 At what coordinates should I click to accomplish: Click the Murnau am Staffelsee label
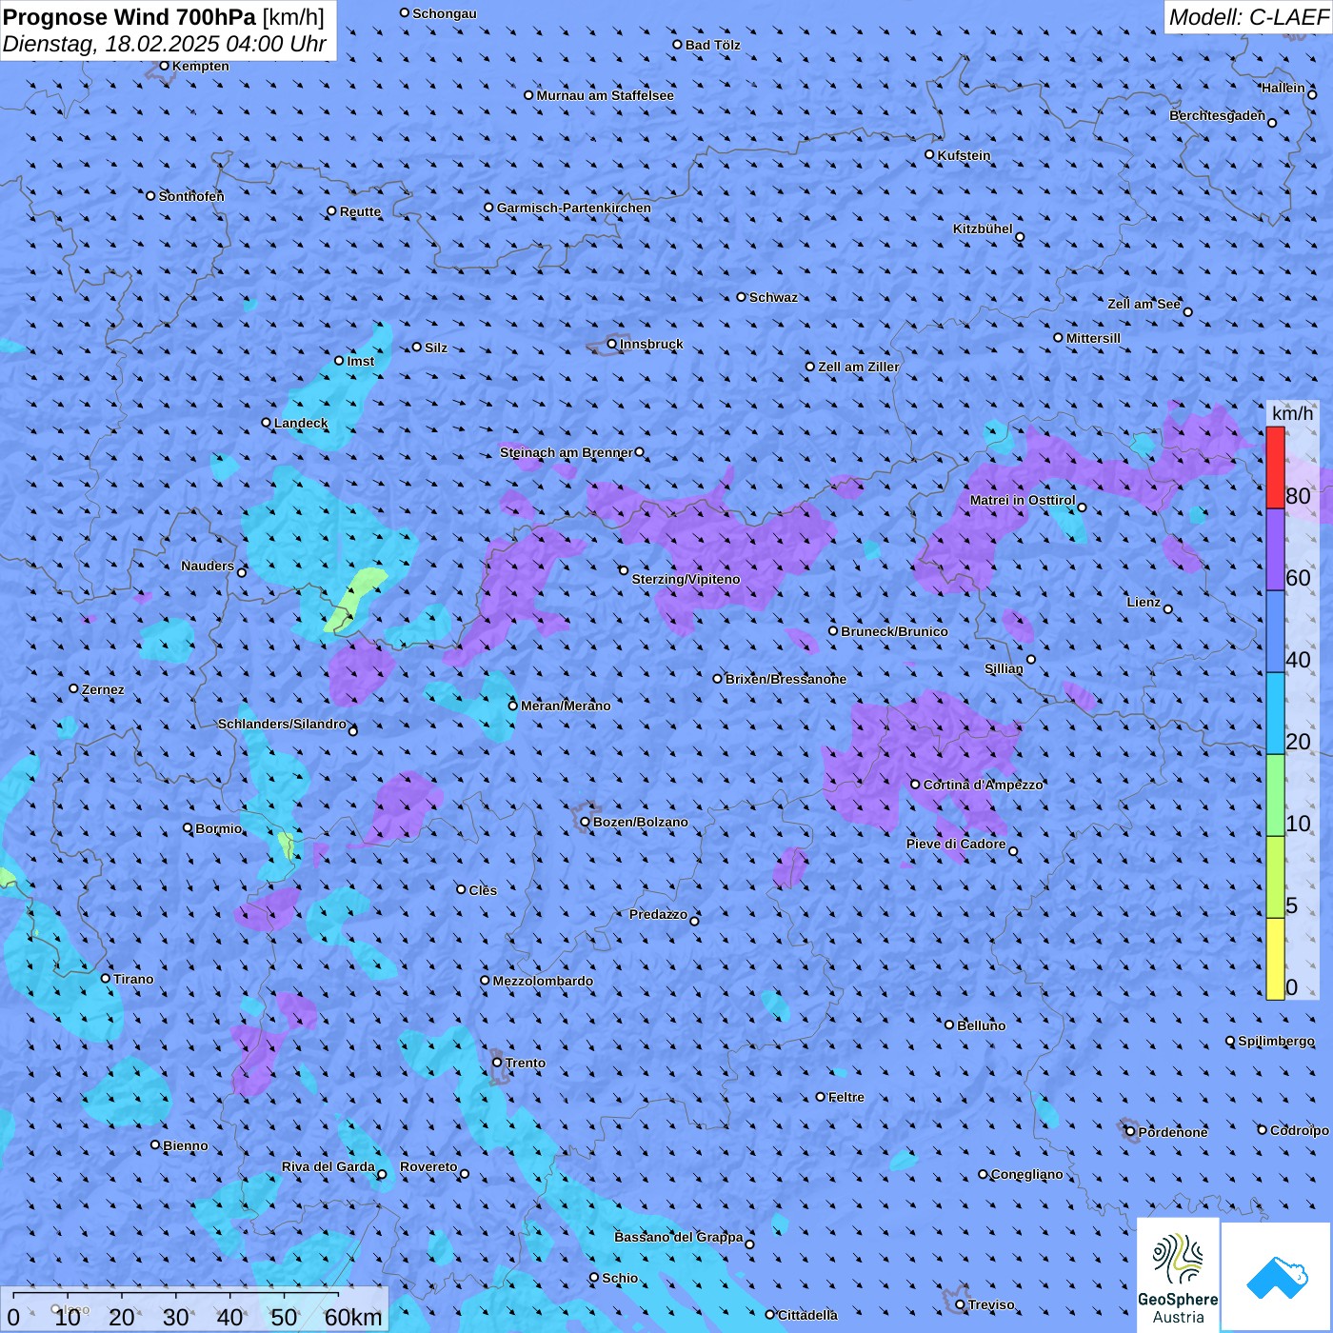605,95
